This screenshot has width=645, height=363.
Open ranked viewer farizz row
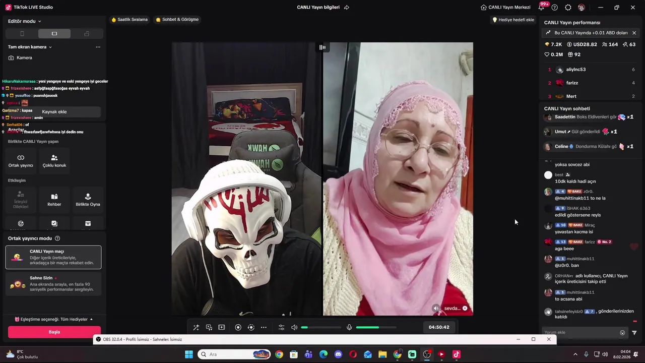point(591,83)
